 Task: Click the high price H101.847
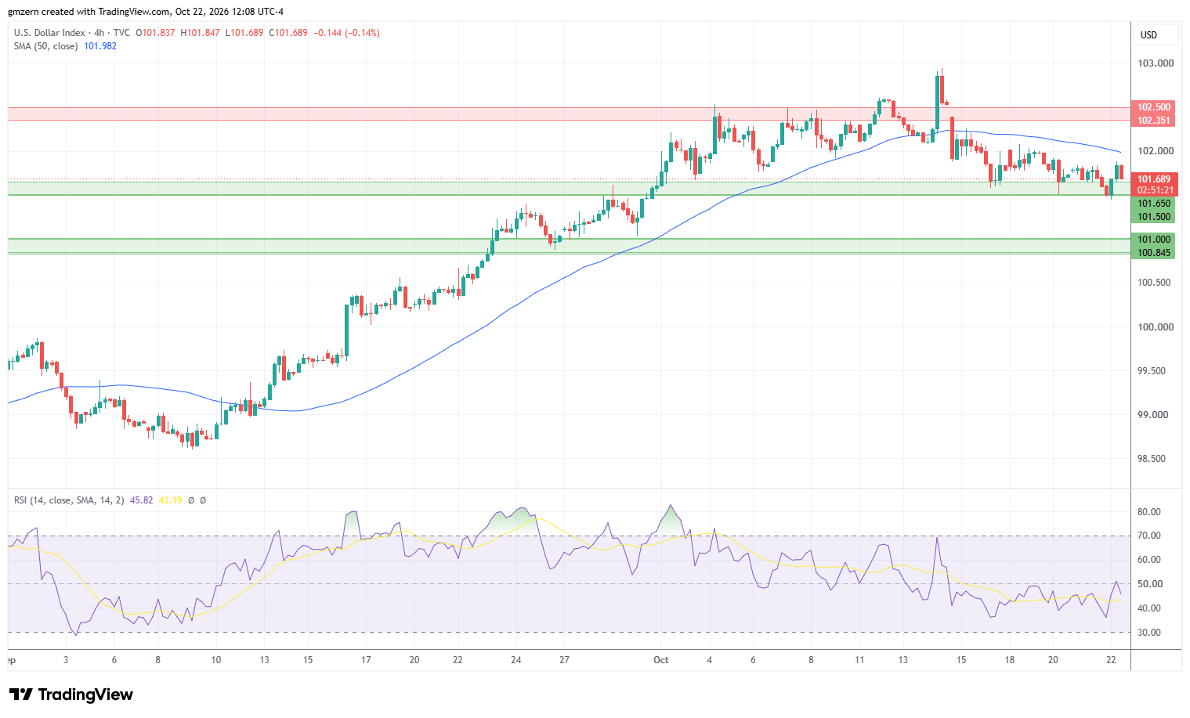coord(200,33)
